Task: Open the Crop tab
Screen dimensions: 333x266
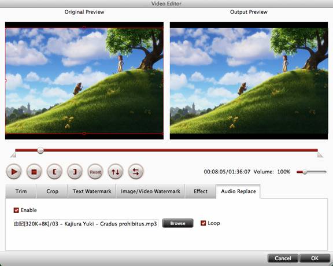Action: [52, 191]
